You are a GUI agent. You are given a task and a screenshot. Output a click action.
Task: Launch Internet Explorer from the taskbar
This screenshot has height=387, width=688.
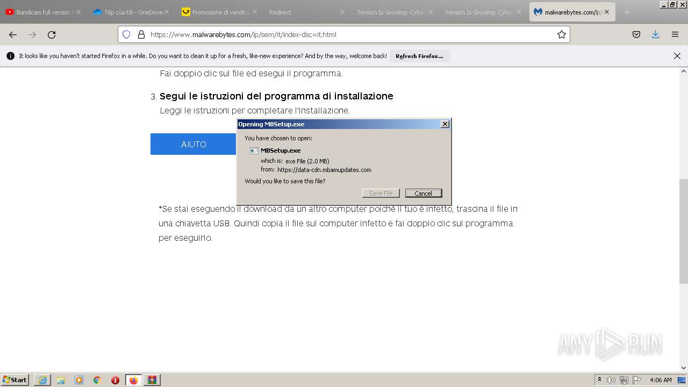[x=42, y=380]
